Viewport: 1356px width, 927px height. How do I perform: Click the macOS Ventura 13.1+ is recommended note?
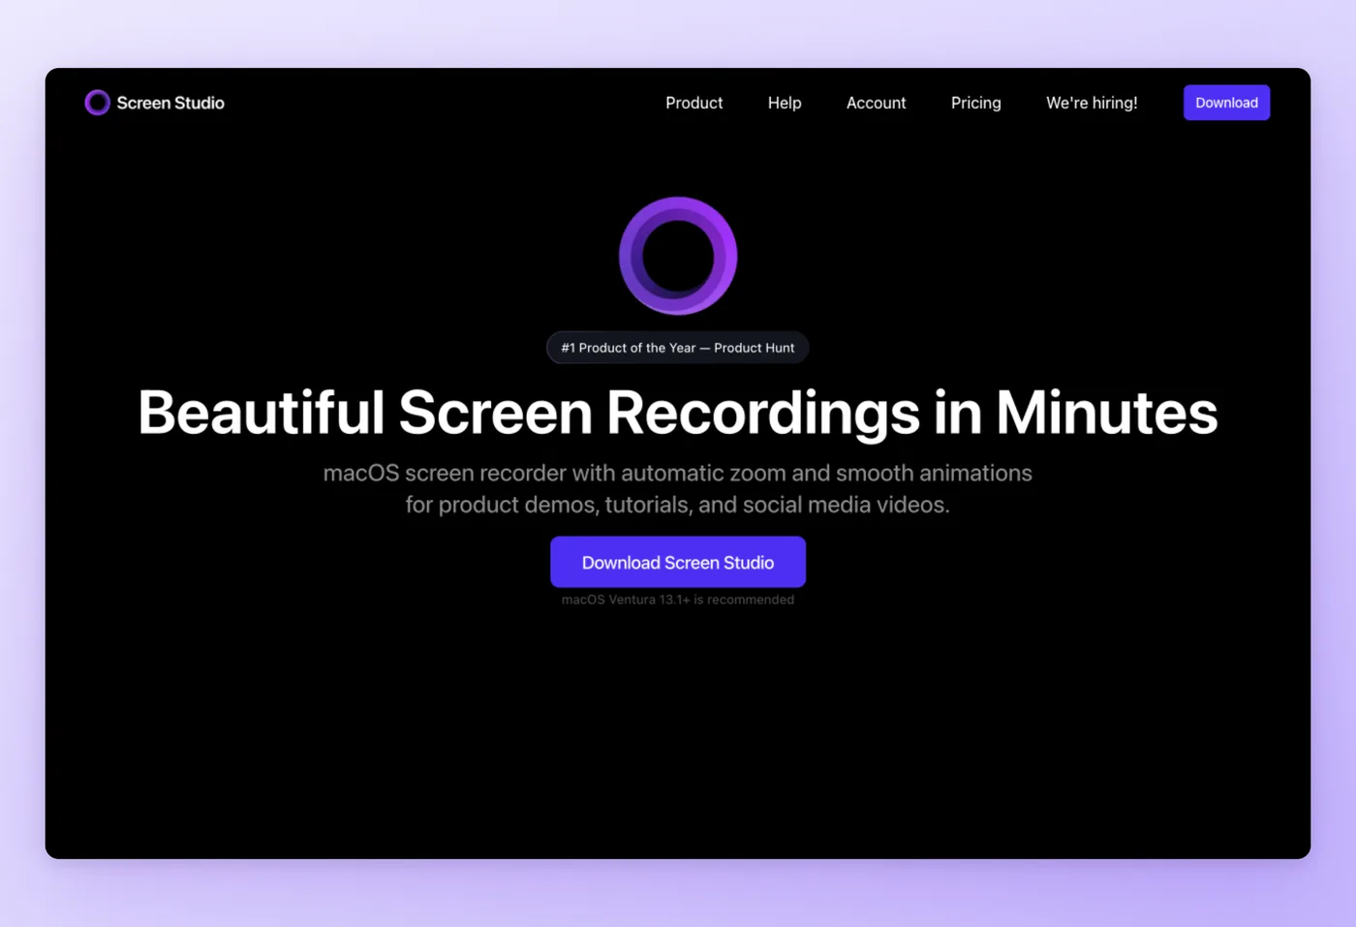(678, 600)
